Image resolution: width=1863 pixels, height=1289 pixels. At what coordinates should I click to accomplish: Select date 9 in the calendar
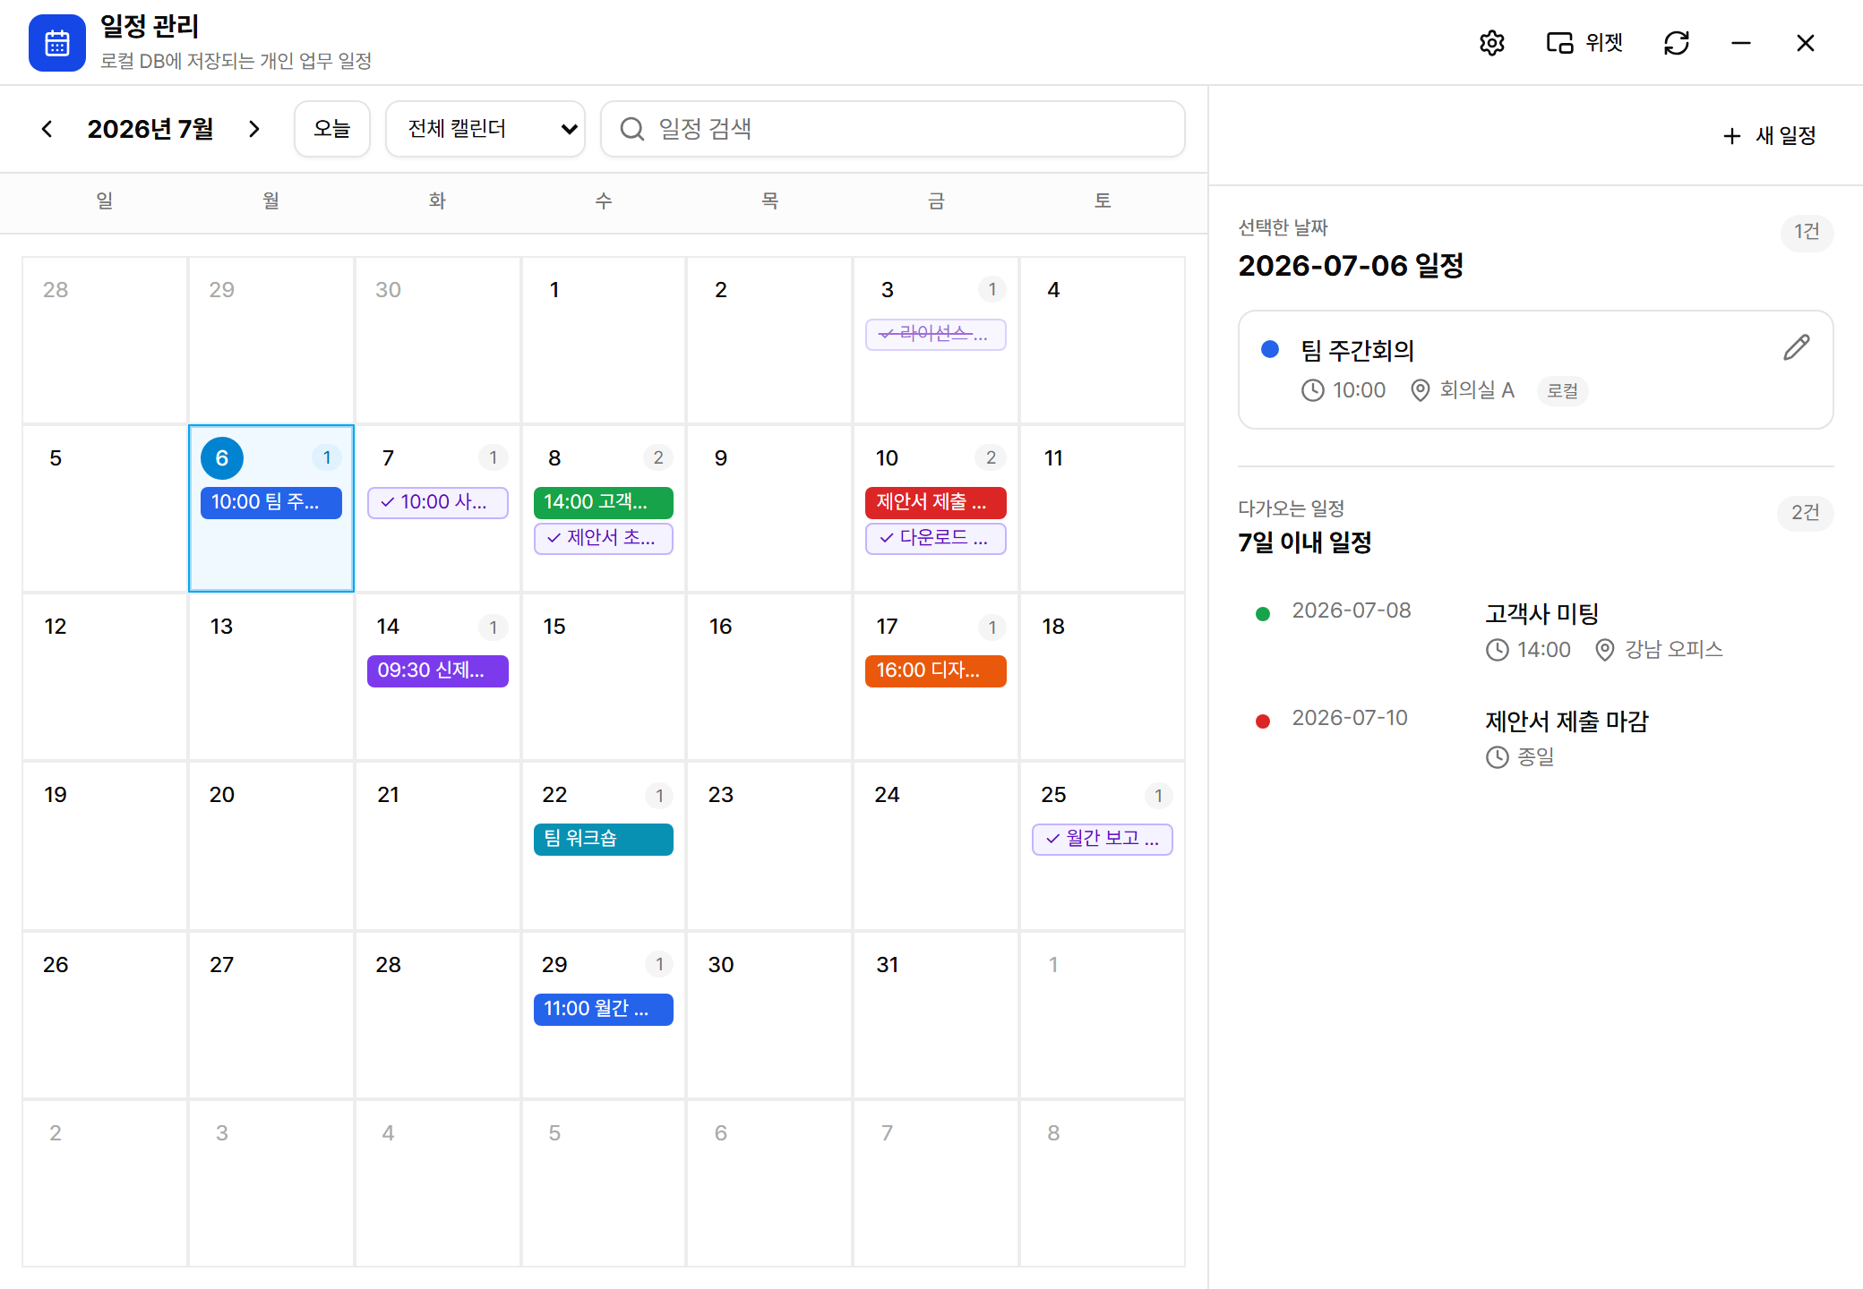(721, 458)
